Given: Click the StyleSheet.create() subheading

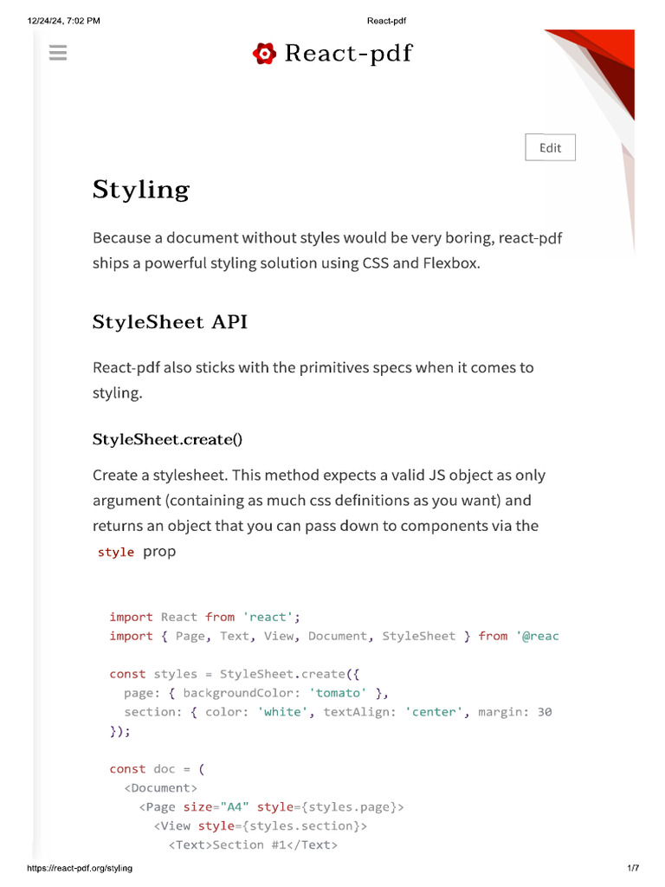Looking at the screenshot, I should click(x=167, y=439).
